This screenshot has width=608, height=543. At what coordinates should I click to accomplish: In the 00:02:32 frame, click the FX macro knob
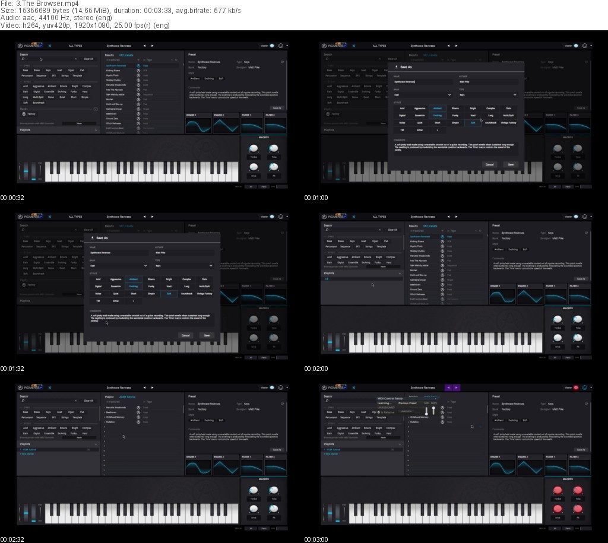(x=274, y=509)
